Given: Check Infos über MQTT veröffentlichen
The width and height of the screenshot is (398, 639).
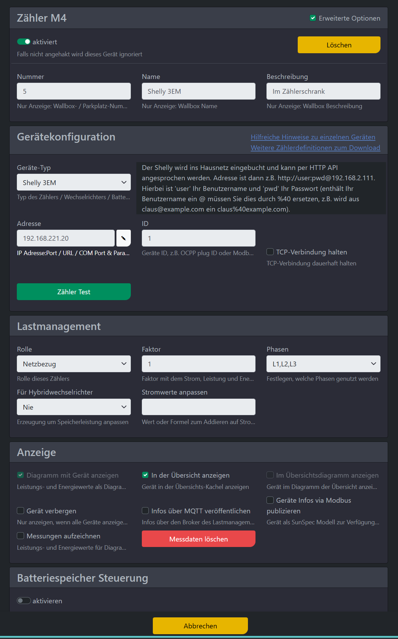Looking at the screenshot, I should [145, 511].
